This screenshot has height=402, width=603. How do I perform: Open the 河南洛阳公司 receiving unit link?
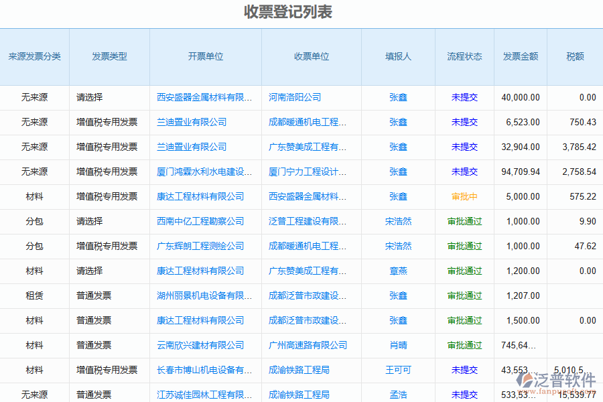click(295, 97)
